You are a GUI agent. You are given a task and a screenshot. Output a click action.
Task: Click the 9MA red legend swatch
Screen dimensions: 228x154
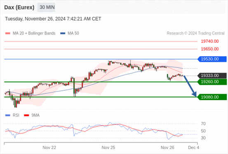[26, 115]
